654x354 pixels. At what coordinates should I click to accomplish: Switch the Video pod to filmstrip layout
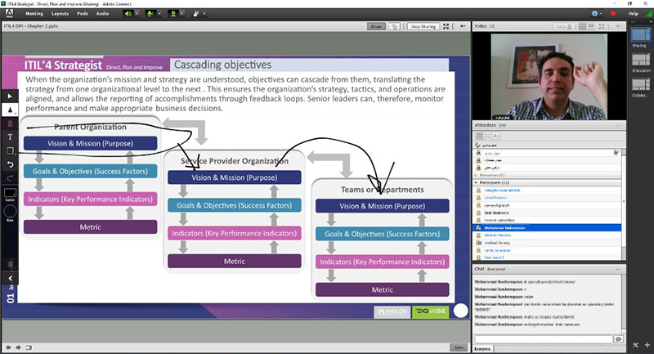click(x=591, y=26)
